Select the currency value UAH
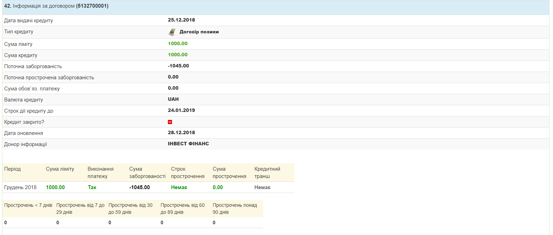553x235 pixels. coord(173,99)
